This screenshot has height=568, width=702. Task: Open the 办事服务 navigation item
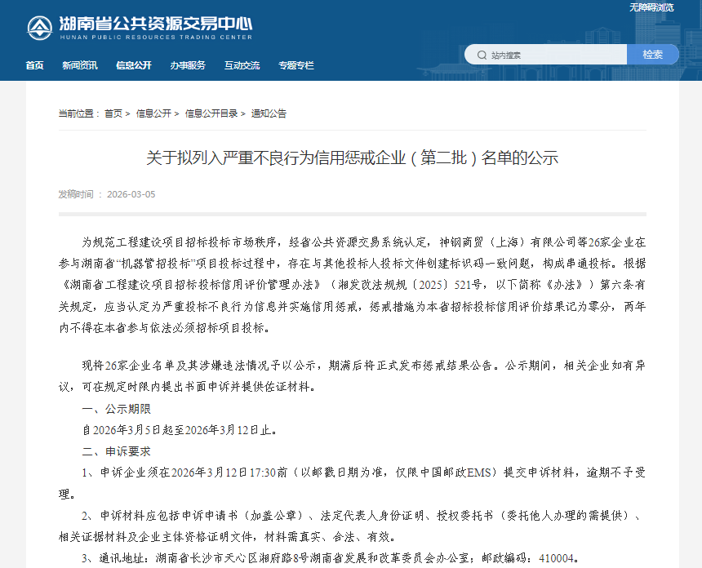[188, 65]
